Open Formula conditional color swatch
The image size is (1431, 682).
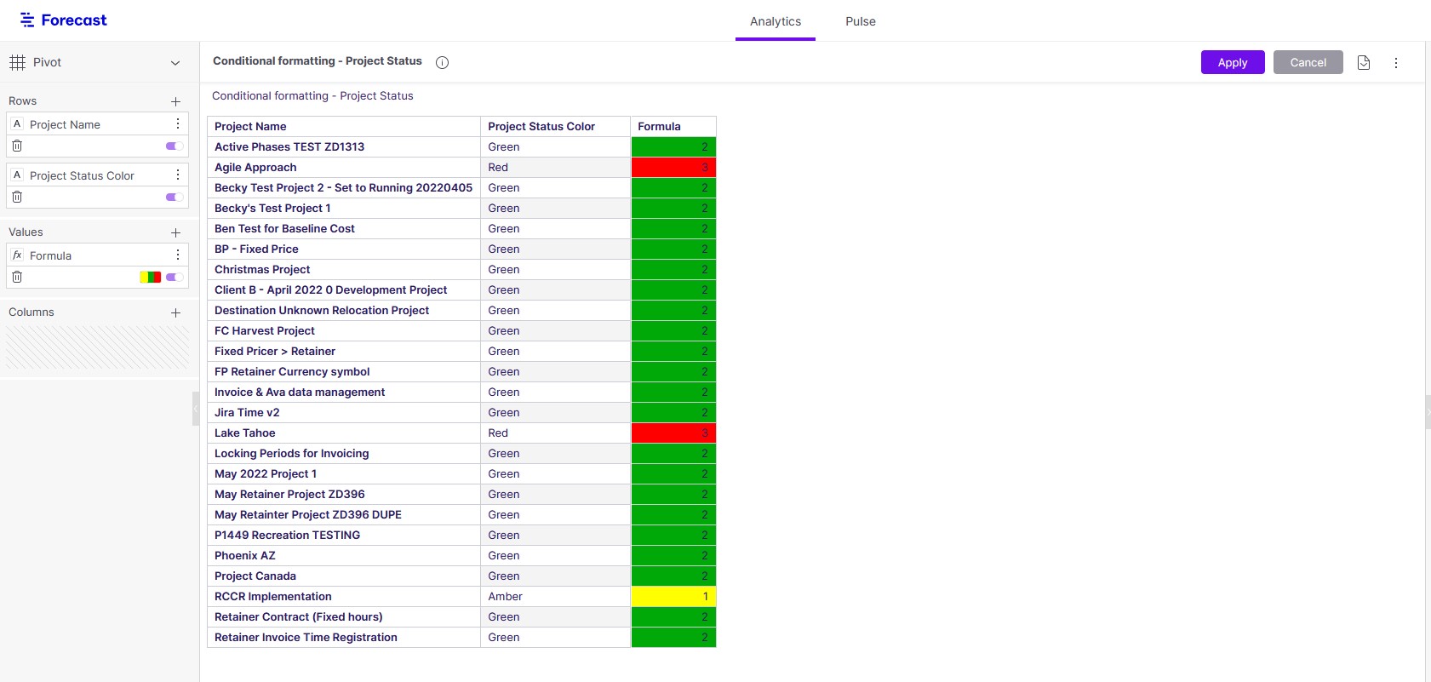click(151, 278)
